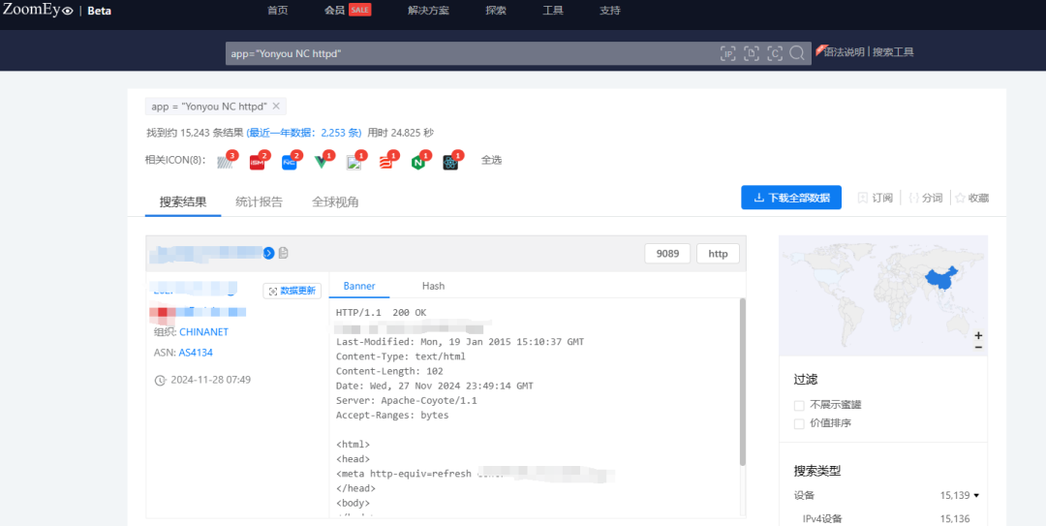
Task: Click the C-segment search icon in search bar
Action: click(x=775, y=53)
